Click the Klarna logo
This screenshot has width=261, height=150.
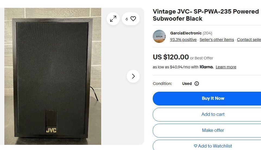pos(206,67)
